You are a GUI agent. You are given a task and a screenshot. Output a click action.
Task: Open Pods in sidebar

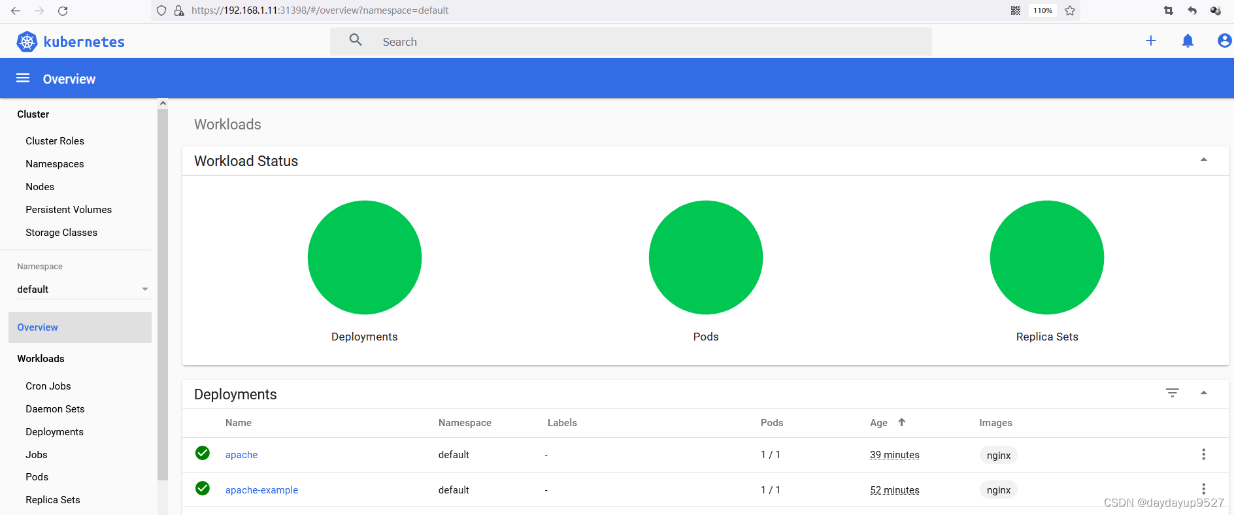(37, 477)
